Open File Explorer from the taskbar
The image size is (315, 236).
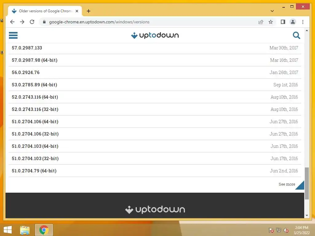pyautogui.click(x=25, y=230)
